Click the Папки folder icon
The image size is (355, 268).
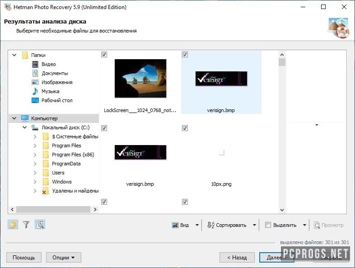click(25, 55)
